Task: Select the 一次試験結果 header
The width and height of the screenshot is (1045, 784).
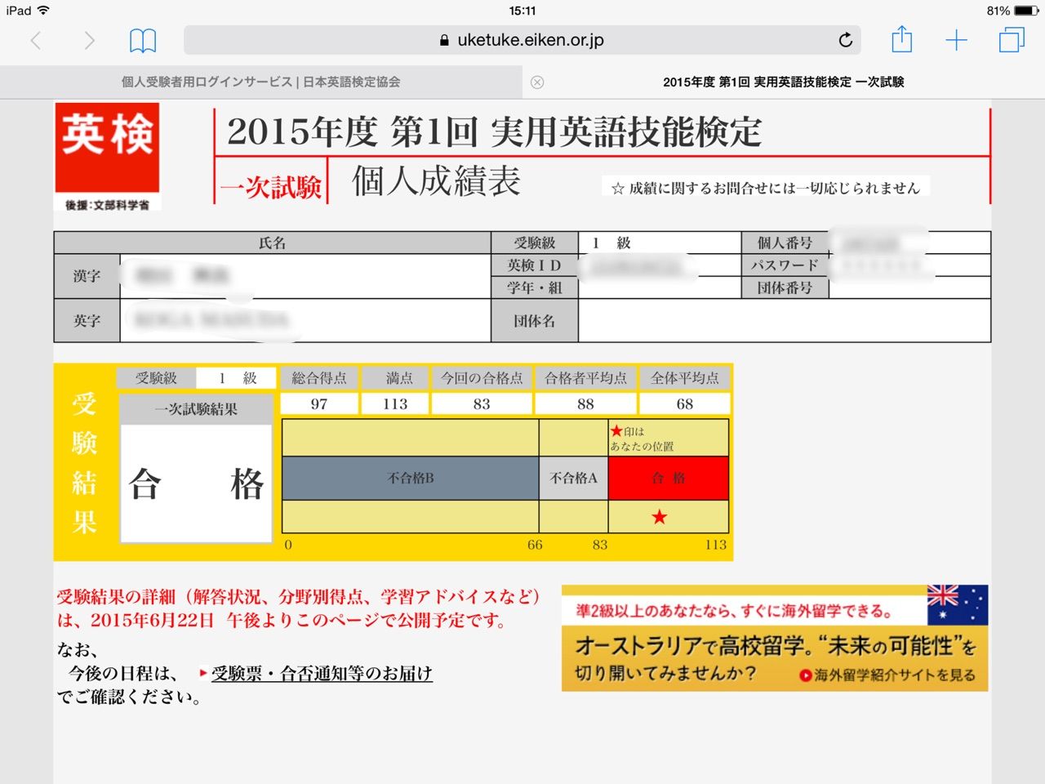Action: click(196, 410)
